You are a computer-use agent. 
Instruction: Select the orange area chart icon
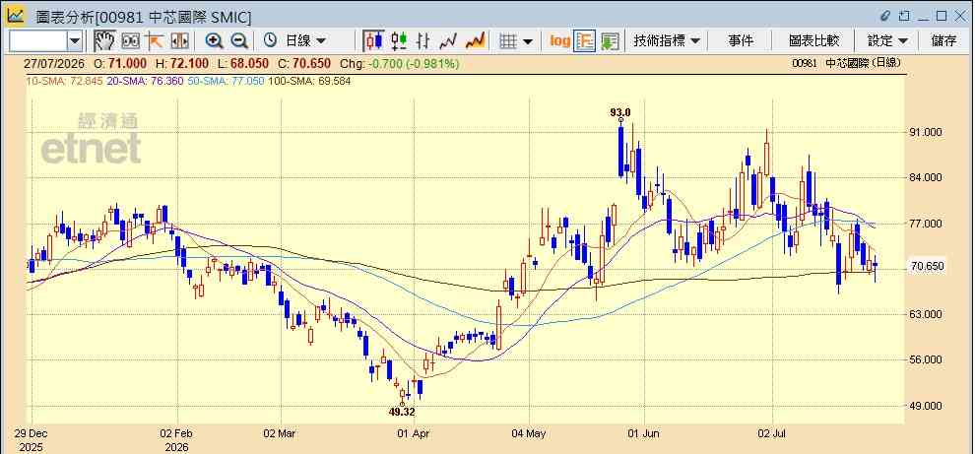[475, 41]
